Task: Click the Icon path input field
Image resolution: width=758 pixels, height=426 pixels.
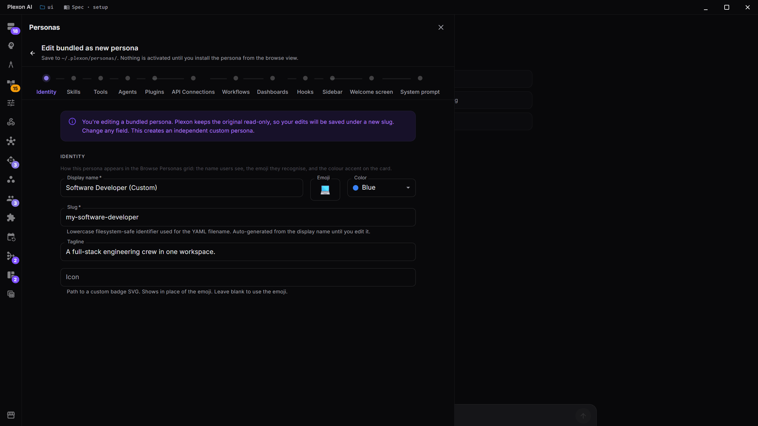Action: (238, 277)
